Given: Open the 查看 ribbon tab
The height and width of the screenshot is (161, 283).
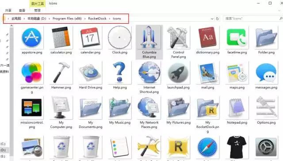Looking at the screenshot, I should (x=22, y=11).
